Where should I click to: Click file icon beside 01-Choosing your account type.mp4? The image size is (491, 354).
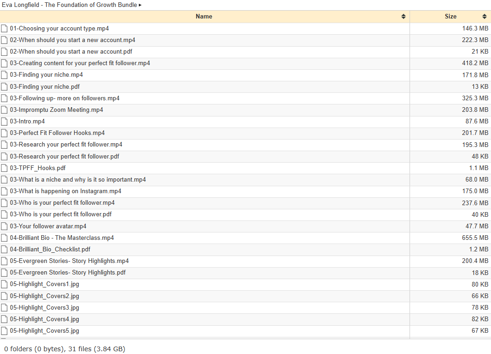[4, 29]
